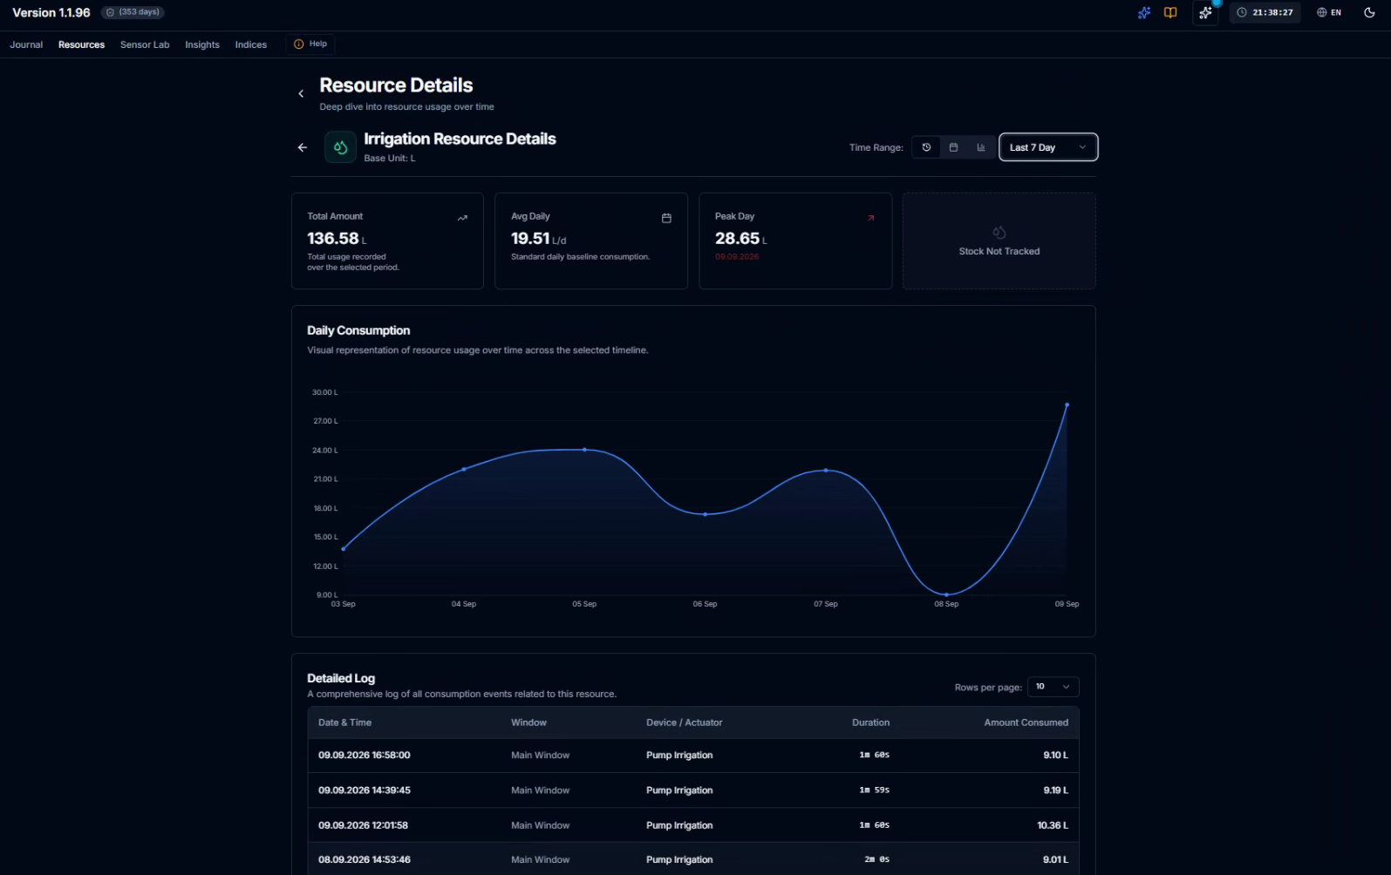Open the EN language selector
Viewport: 1391px width, 875px height.
click(x=1329, y=12)
